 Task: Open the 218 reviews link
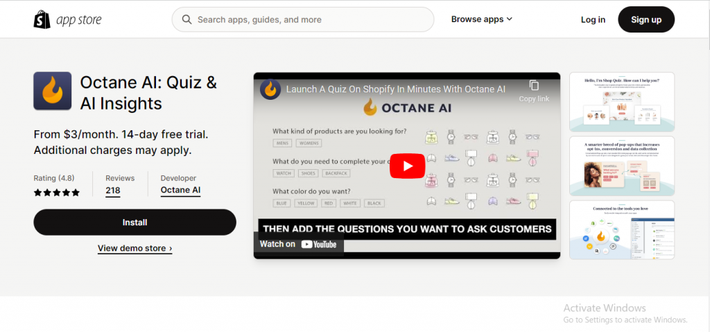point(113,191)
